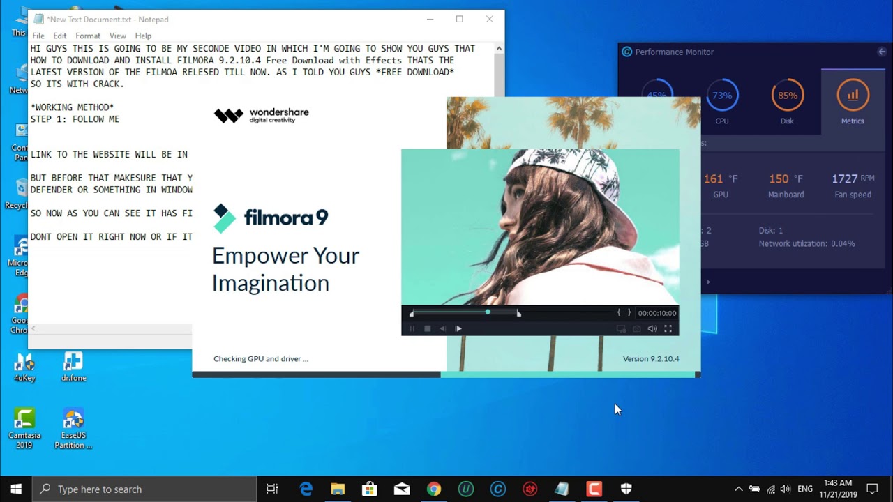Open the dr.fone desktop shortcut
Screen dimensions: 893x502
(x=73, y=367)
